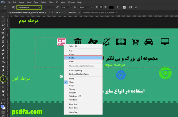This screenshot has width=178, height=117.
Task: Select the Paint Bucket tool
Action: pyautogui.click(x=3, y=62)
